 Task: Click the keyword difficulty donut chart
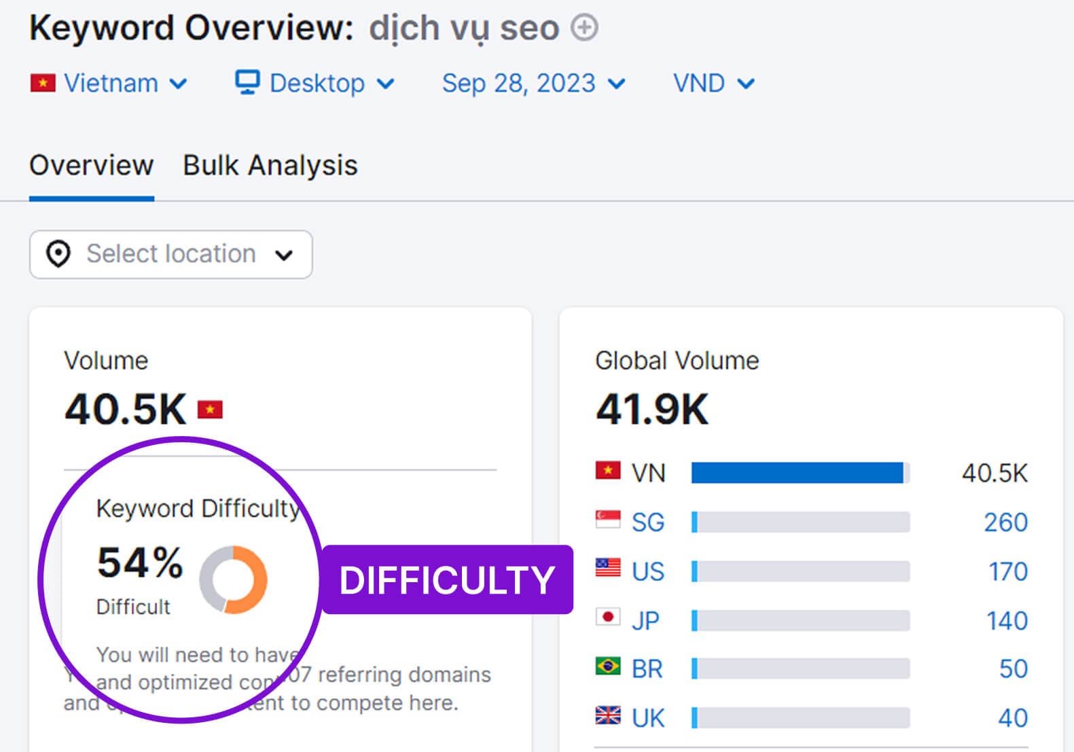pos(234,579)
